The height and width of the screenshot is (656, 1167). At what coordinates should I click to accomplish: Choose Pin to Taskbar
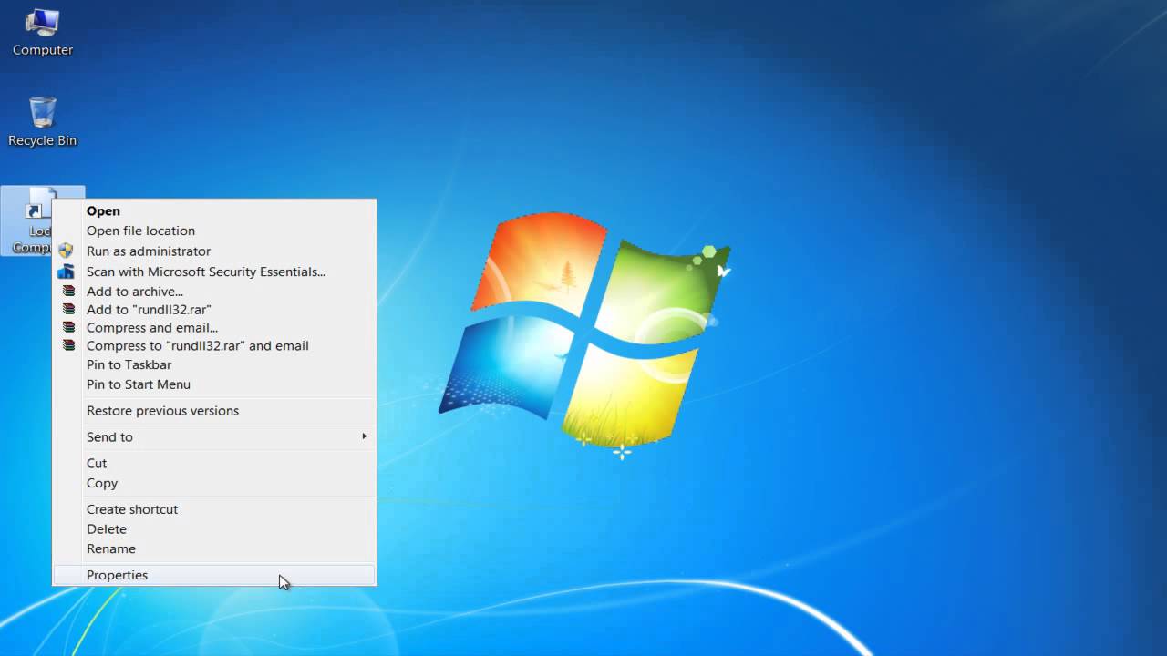click(214, 364)
